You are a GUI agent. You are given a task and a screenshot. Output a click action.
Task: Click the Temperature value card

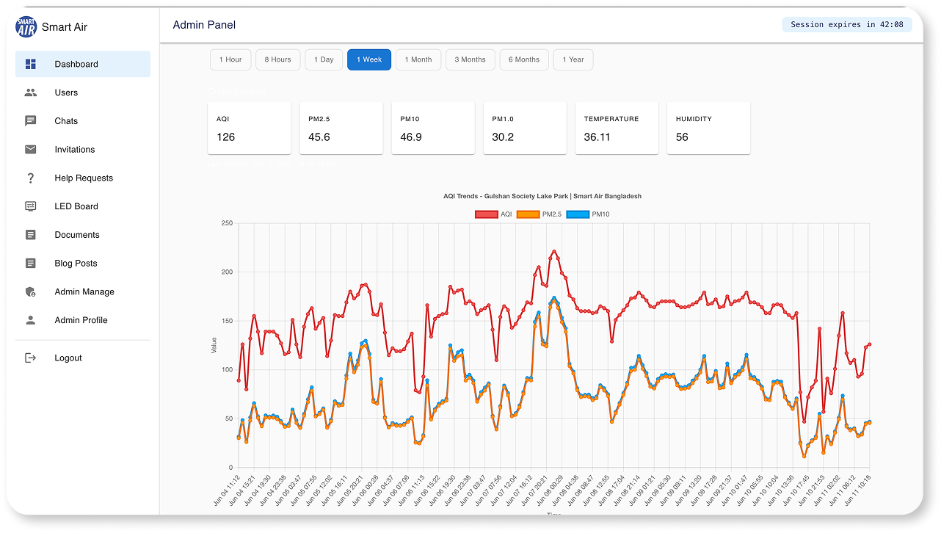617,128
